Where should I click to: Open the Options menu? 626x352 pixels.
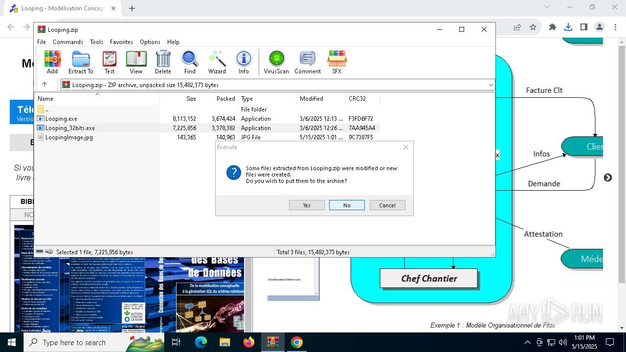[x=150, y=42]
